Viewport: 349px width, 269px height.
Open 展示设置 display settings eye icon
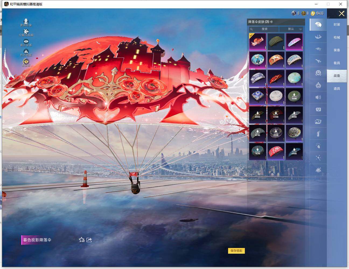(26, 41)
